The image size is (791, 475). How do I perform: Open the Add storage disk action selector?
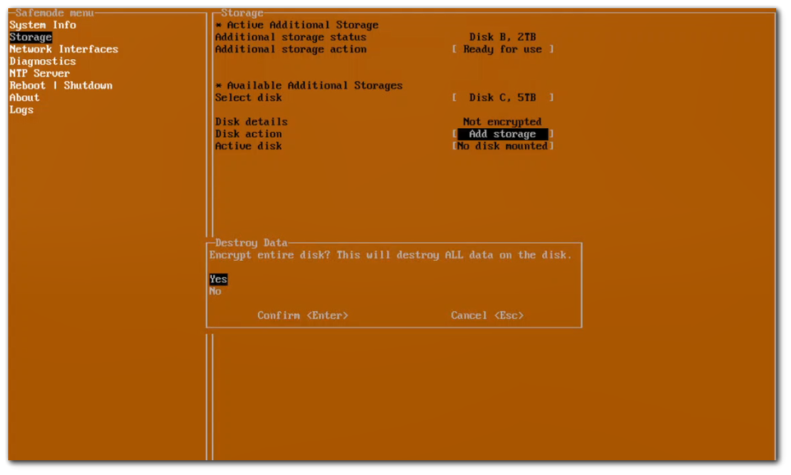(503, 134)
